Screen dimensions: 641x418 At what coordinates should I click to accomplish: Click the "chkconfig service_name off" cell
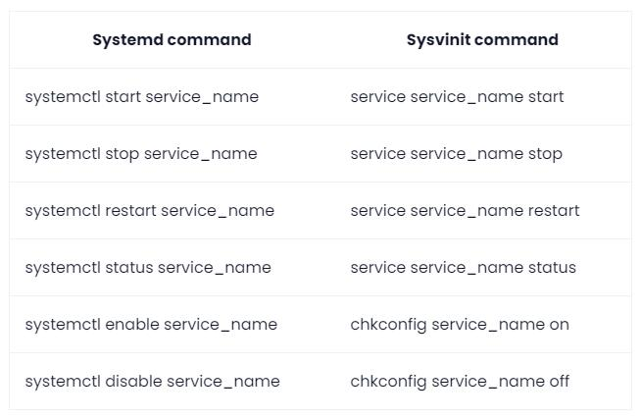pos(460,382)
